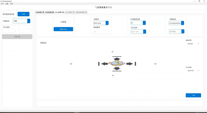Viewport: 207px width, 113px height.
Task: Click the 配置cdsapi button
Action: 63,29
